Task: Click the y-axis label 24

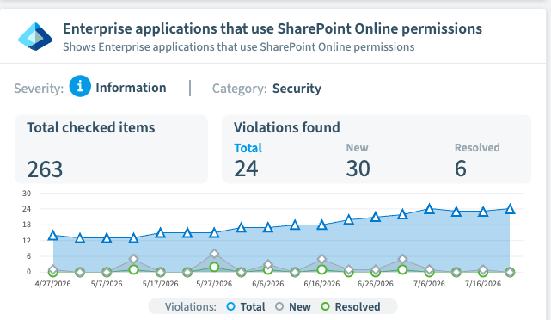Action: (27, 209)
